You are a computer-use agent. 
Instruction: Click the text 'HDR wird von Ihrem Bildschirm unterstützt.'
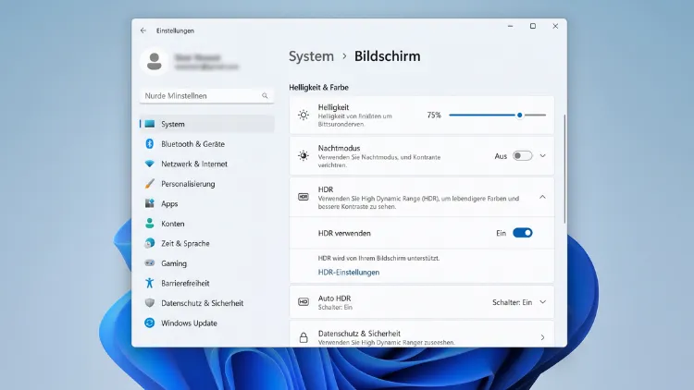[378, 258]
